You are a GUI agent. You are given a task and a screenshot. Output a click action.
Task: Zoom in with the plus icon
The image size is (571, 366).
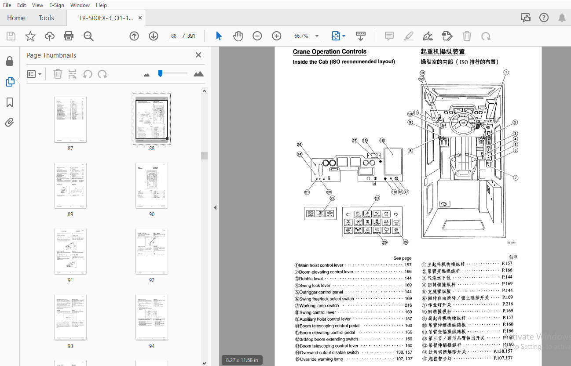coord(277,36)
